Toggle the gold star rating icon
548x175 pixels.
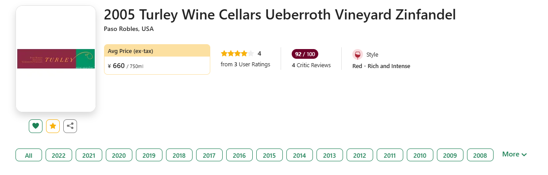[53, 126]
